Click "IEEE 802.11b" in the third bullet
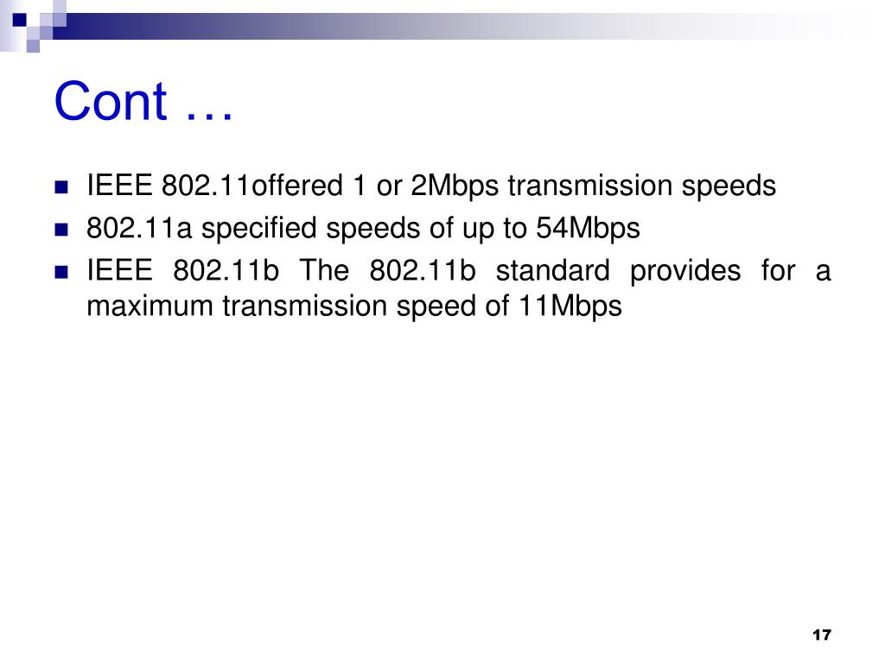This screenshot has height=663, width=885. pyautogui.click(x=183, y=270)
